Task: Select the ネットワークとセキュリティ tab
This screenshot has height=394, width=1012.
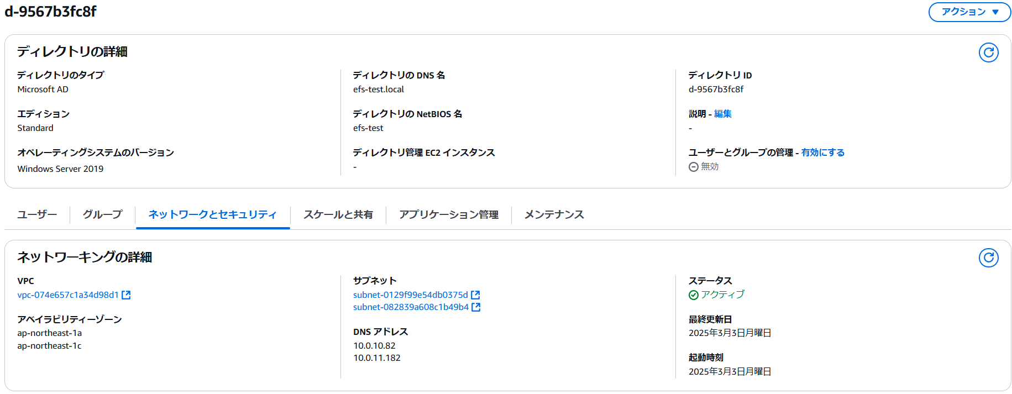Action: (213, 214)
